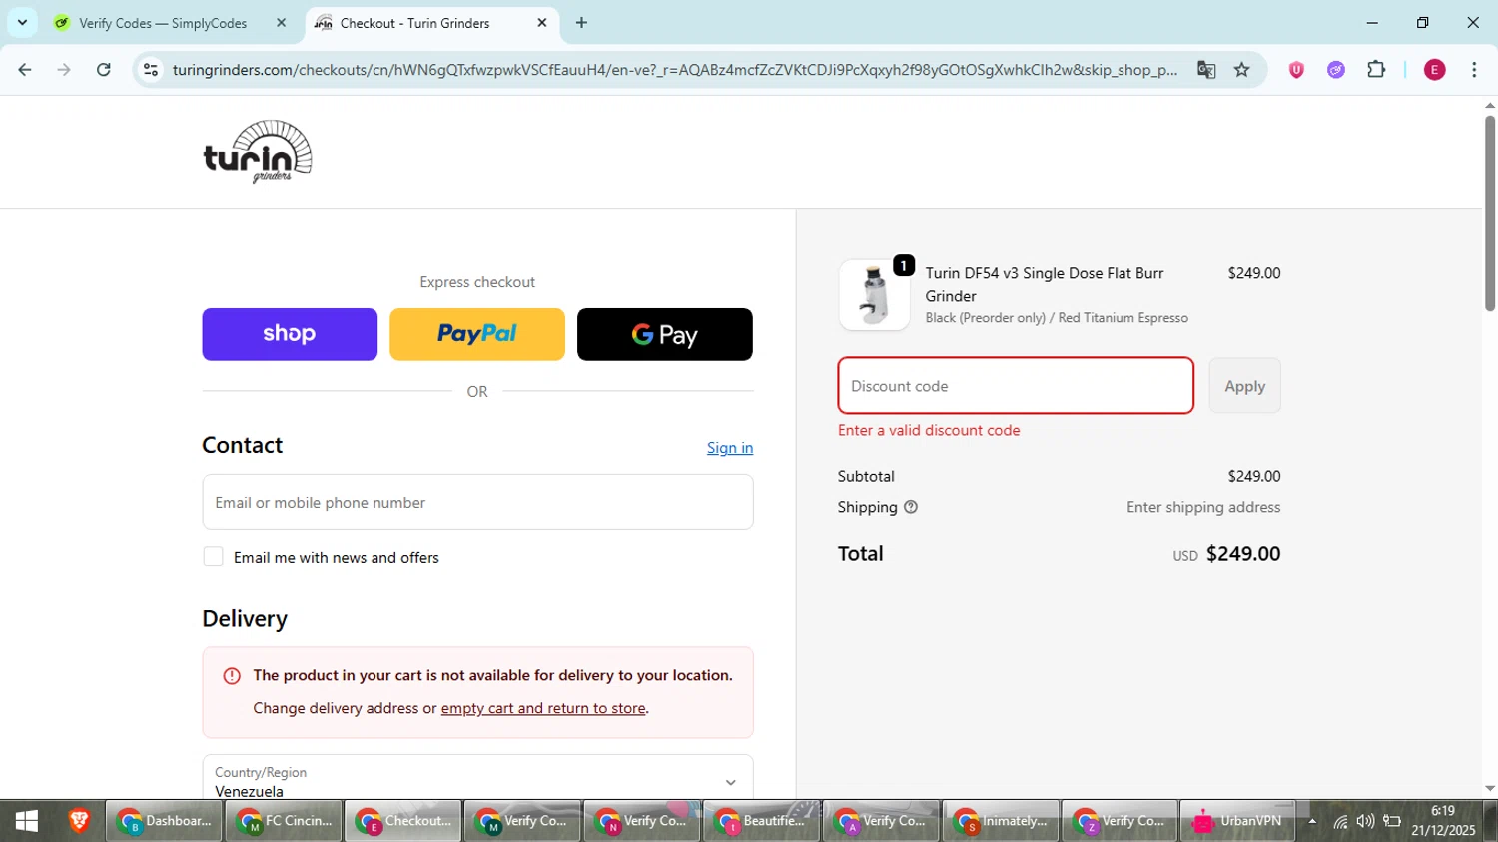Close the Verify Codes — SimplyCodes tab
The height and width of the screenshot is (842, 1498).
(282, 23)
